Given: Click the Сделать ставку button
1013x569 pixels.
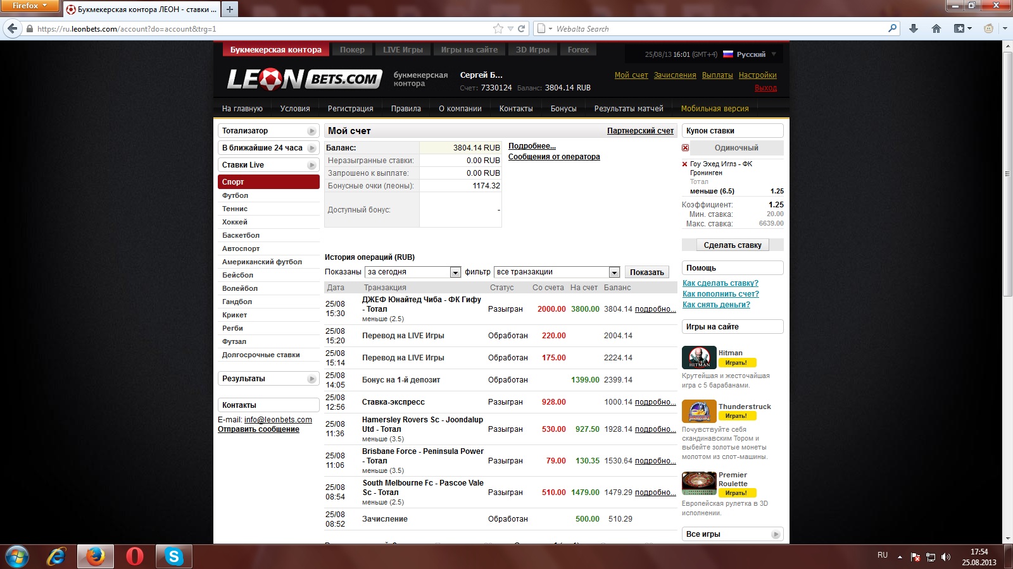Looking at the screenshot, I should pos(733,245).
